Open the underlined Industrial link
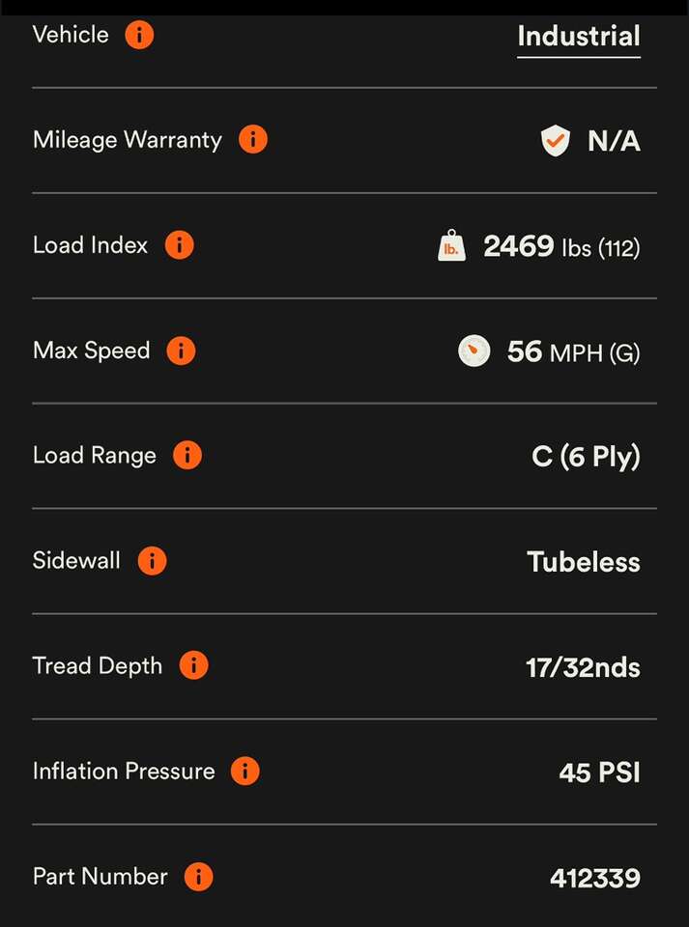 pos(578,37)
